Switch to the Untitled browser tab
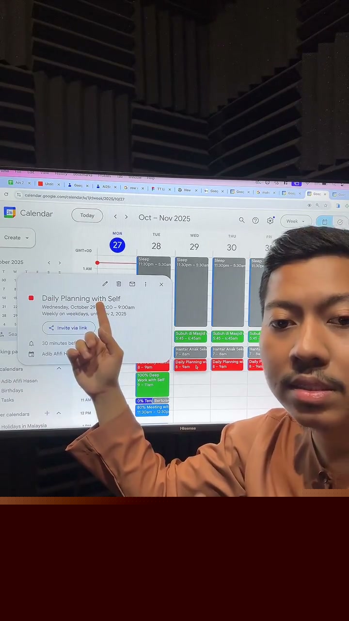Screen dimensions: 349x621 tap(48, 184)
